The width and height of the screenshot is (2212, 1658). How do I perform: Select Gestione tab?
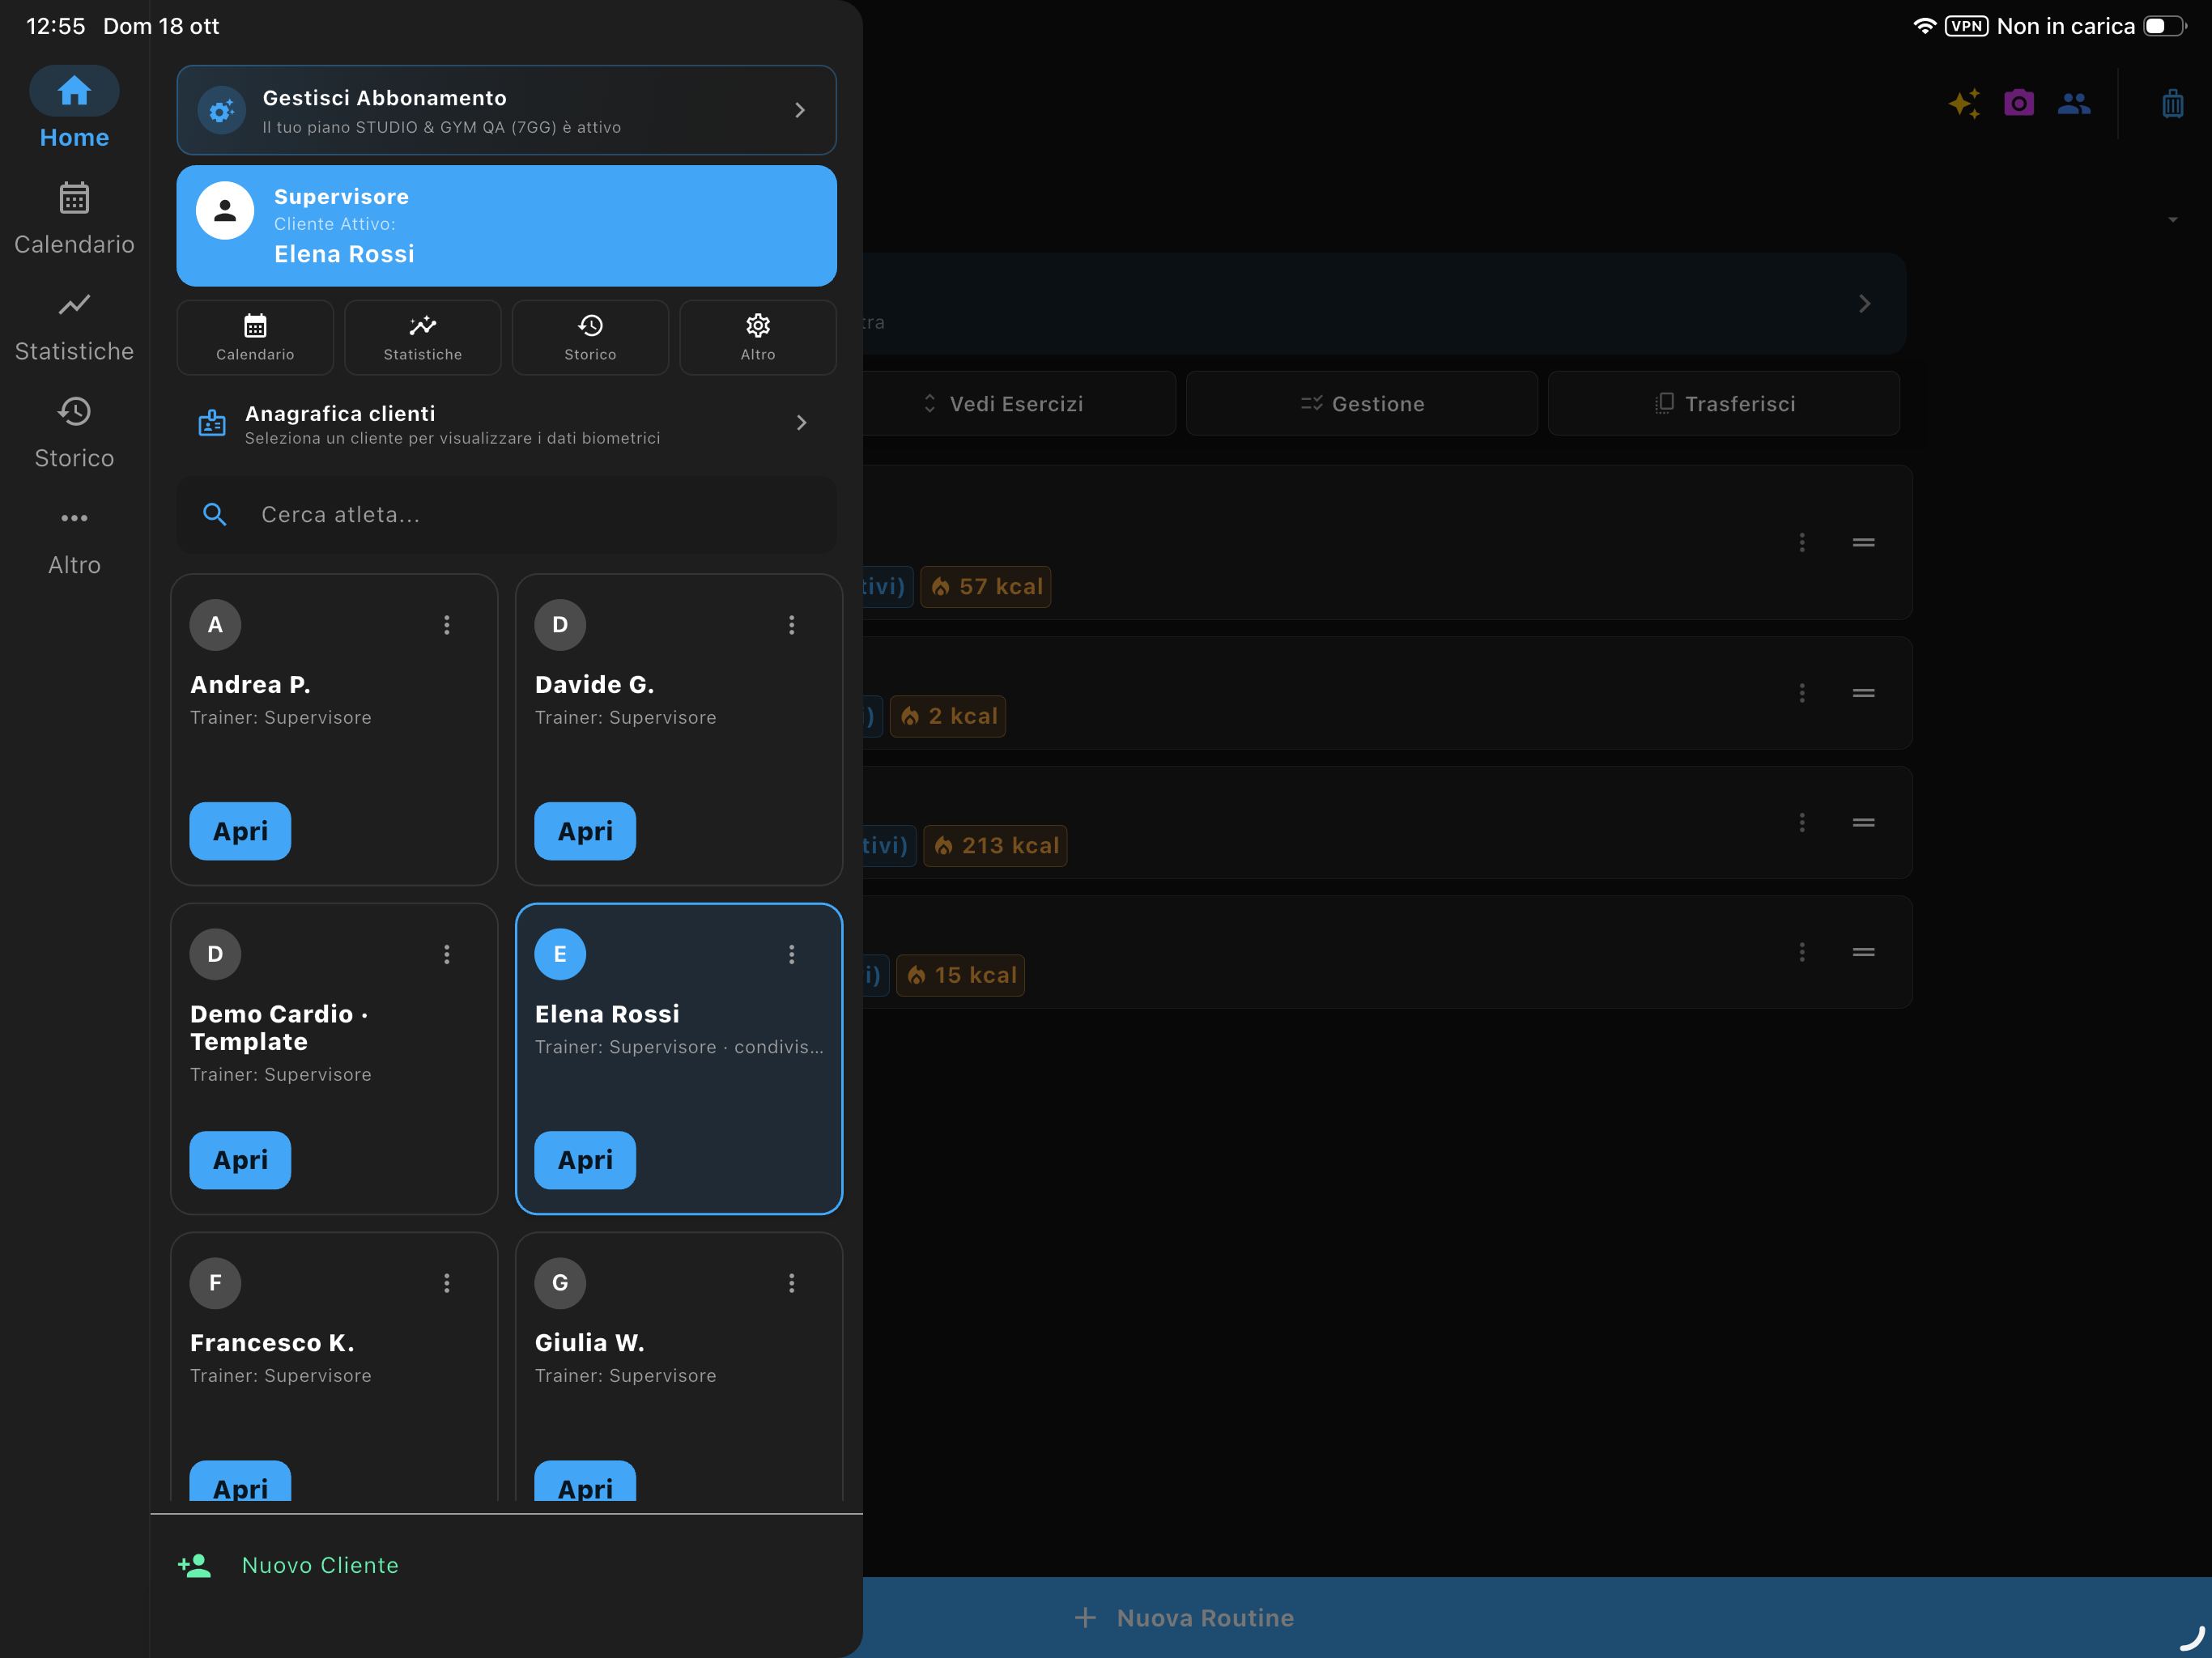[1362, 404]
